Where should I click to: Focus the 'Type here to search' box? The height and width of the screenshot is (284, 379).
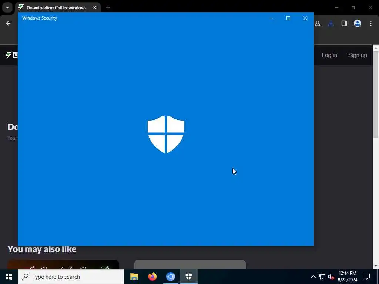71,277
